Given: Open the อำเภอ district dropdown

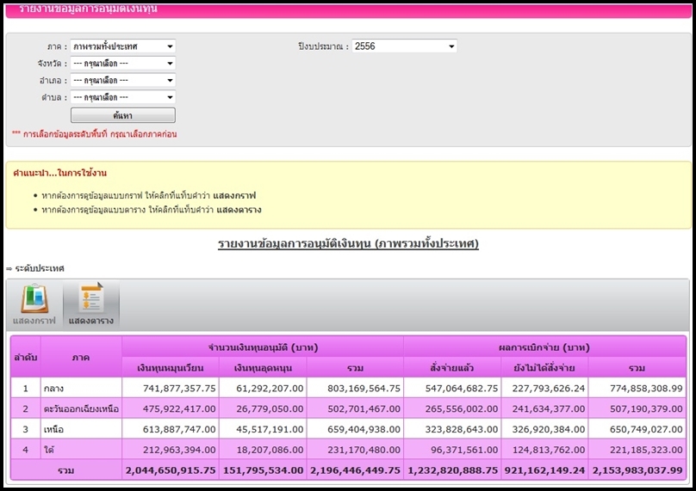Looking at the screenshot, I should pos(123,81).
